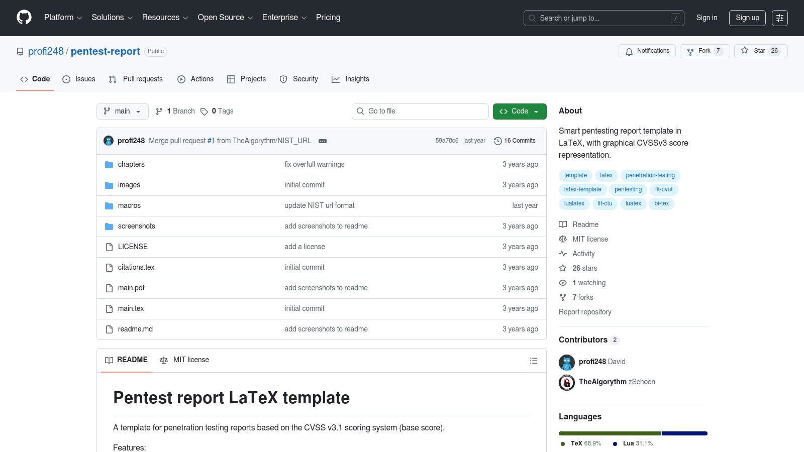Click the Notifications bell button
804x452 pixels.
(647, 51)
